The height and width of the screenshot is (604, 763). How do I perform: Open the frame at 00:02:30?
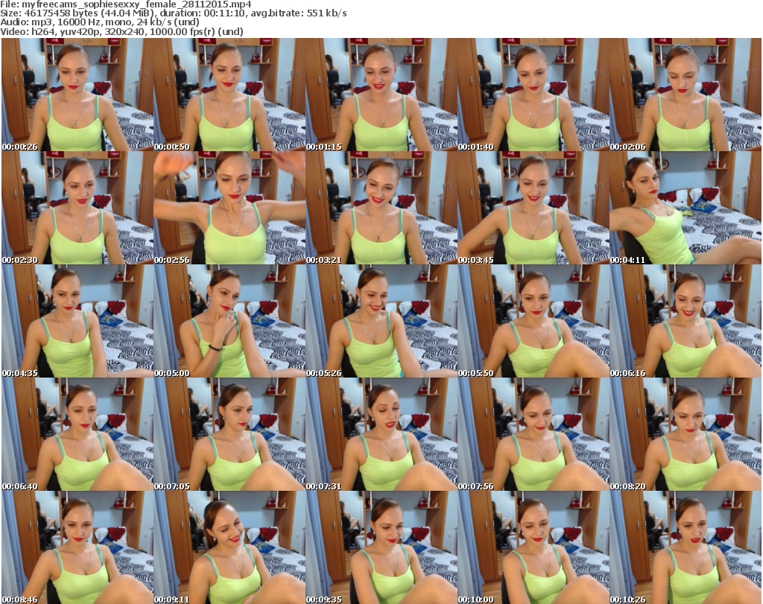click(x=77, y=208)
